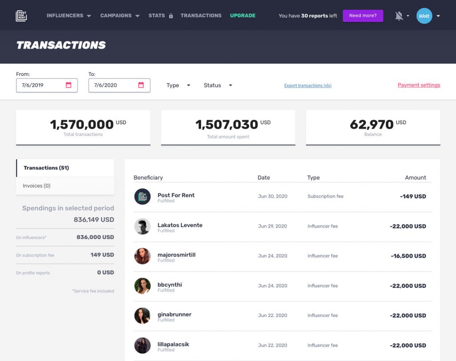The image size is (456, 361).
Task: Click the lillapalacsik beneficiary name
Action: (173, 344)
